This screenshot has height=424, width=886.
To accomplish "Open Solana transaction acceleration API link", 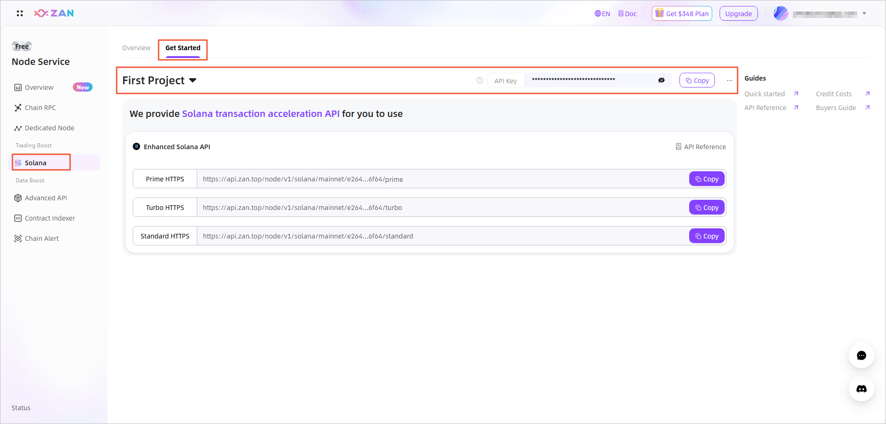I will [x=261, y=114].
